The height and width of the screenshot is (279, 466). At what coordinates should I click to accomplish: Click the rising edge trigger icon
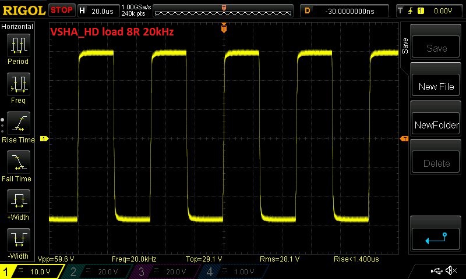[x=411, y=11]
